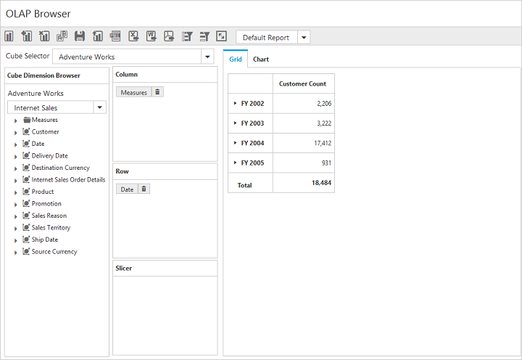This screenshot has height=360, width=522.
Task: Export the grid to PDF
Action: (169, 36)
